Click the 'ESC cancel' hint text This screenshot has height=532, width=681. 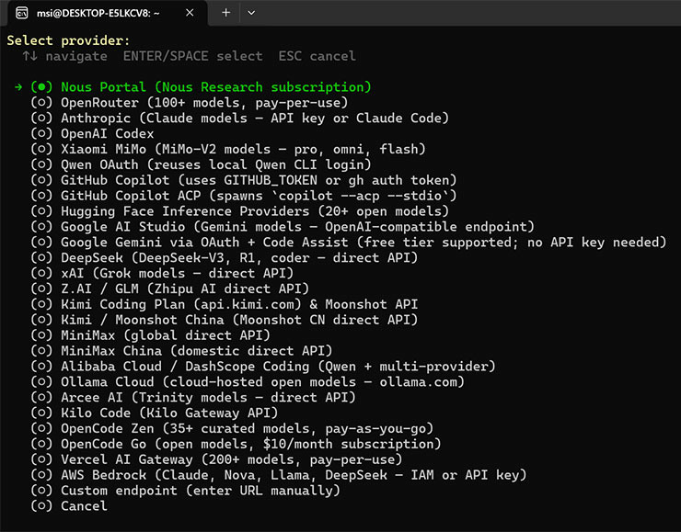point(317,56)
